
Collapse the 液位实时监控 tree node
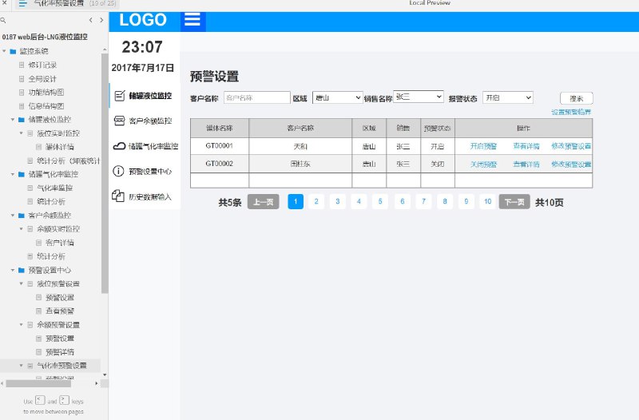(x=22, y=133)
